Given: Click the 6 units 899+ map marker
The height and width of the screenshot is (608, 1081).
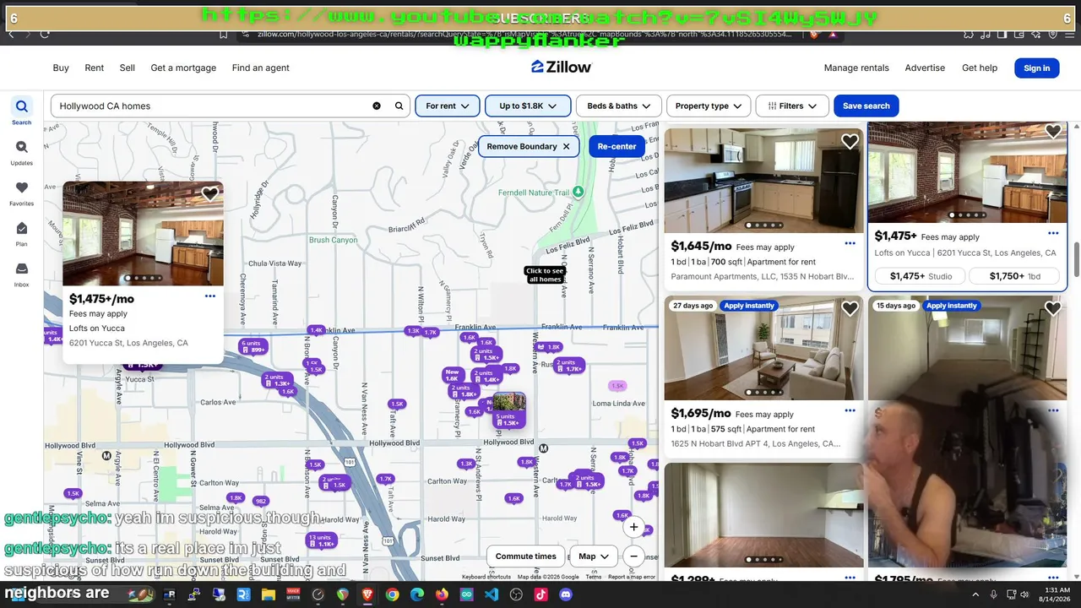Looking at the screenshot, I should click(x=253, y=346).
